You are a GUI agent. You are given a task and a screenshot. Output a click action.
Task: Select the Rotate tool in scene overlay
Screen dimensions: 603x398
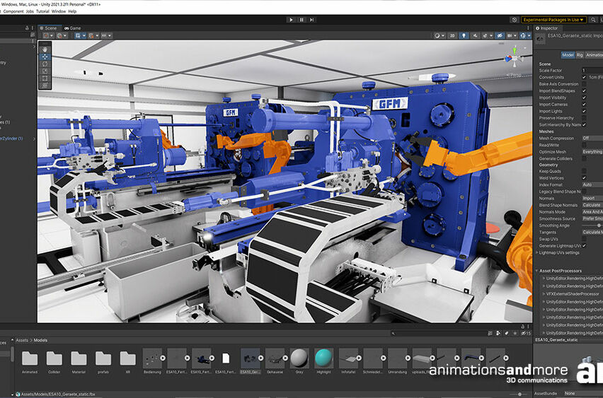[x=45, y=64]
